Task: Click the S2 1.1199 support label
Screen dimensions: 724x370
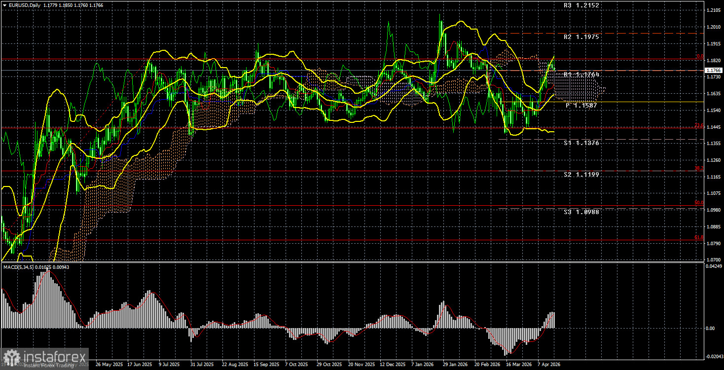Action: click(581, 175)
